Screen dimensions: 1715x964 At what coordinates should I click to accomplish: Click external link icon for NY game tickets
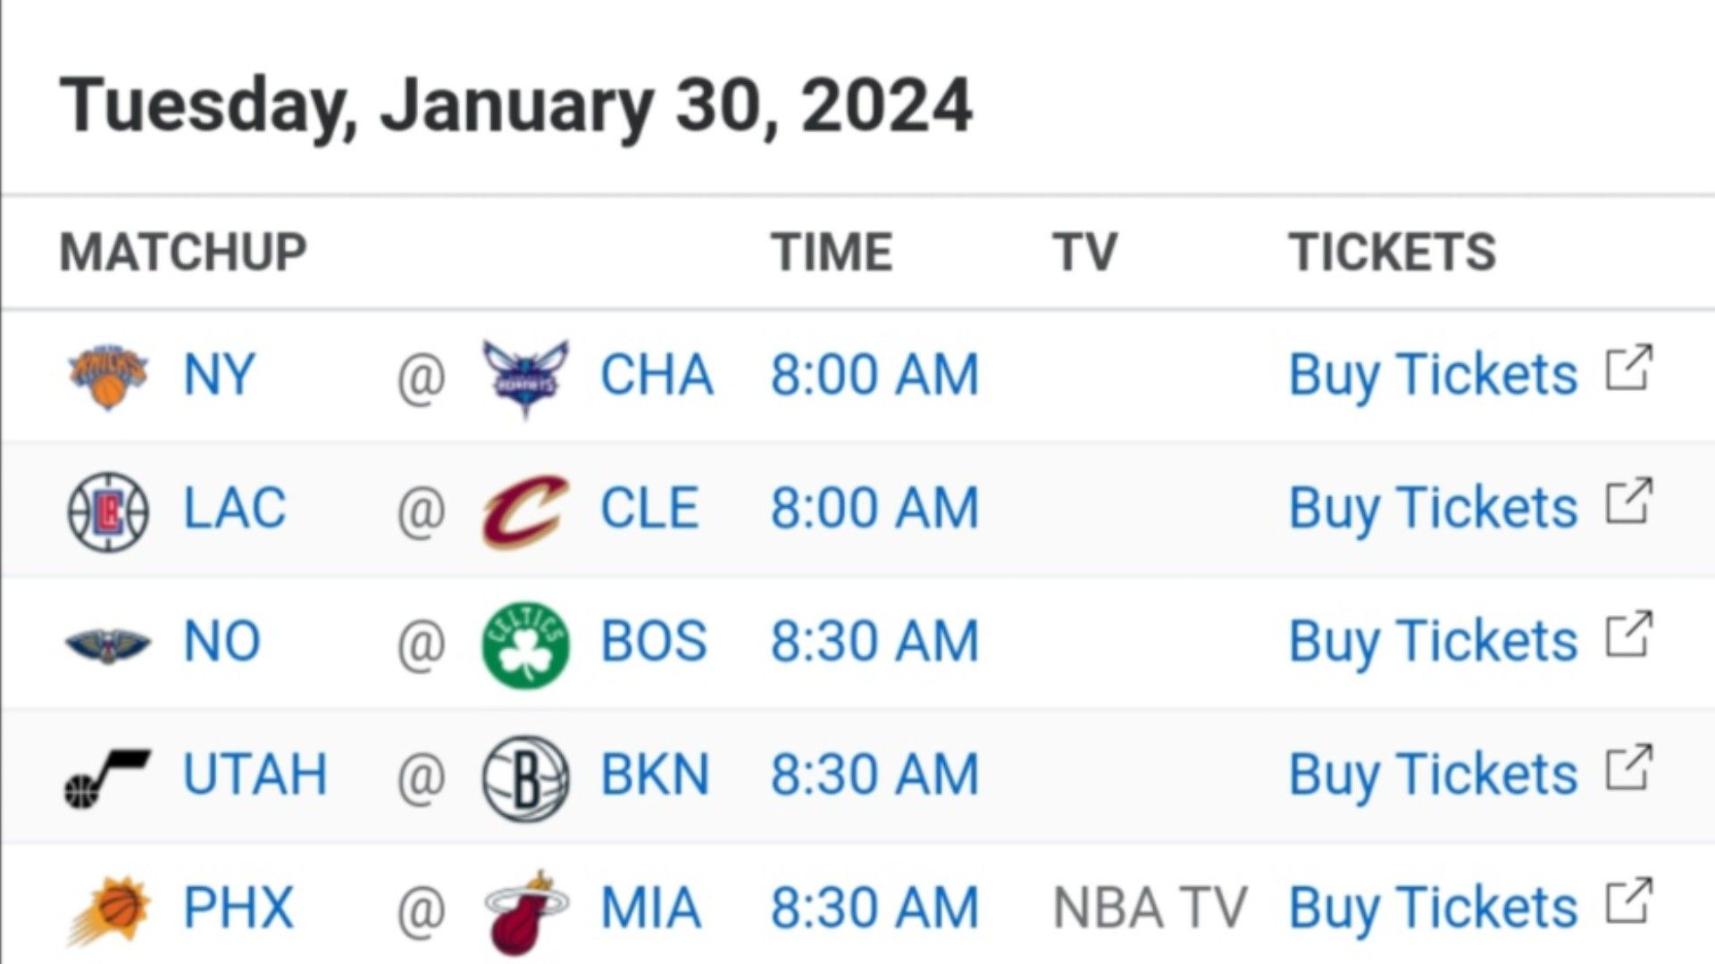(1629, 367)
